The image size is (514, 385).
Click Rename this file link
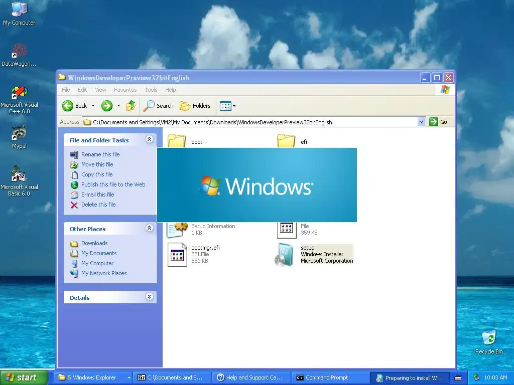[x=100, y=154]
